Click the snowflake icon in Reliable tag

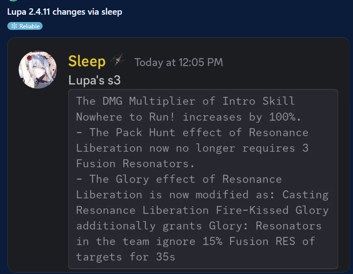click(14, 26)
